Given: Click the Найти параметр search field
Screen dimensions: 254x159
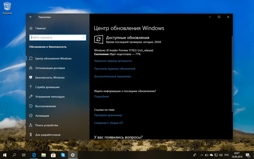Looking at the screenshot, I should (x=58, y=37).
